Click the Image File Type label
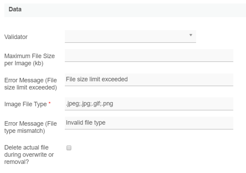The height and width of the screenshot is (173, 246). 25,104
